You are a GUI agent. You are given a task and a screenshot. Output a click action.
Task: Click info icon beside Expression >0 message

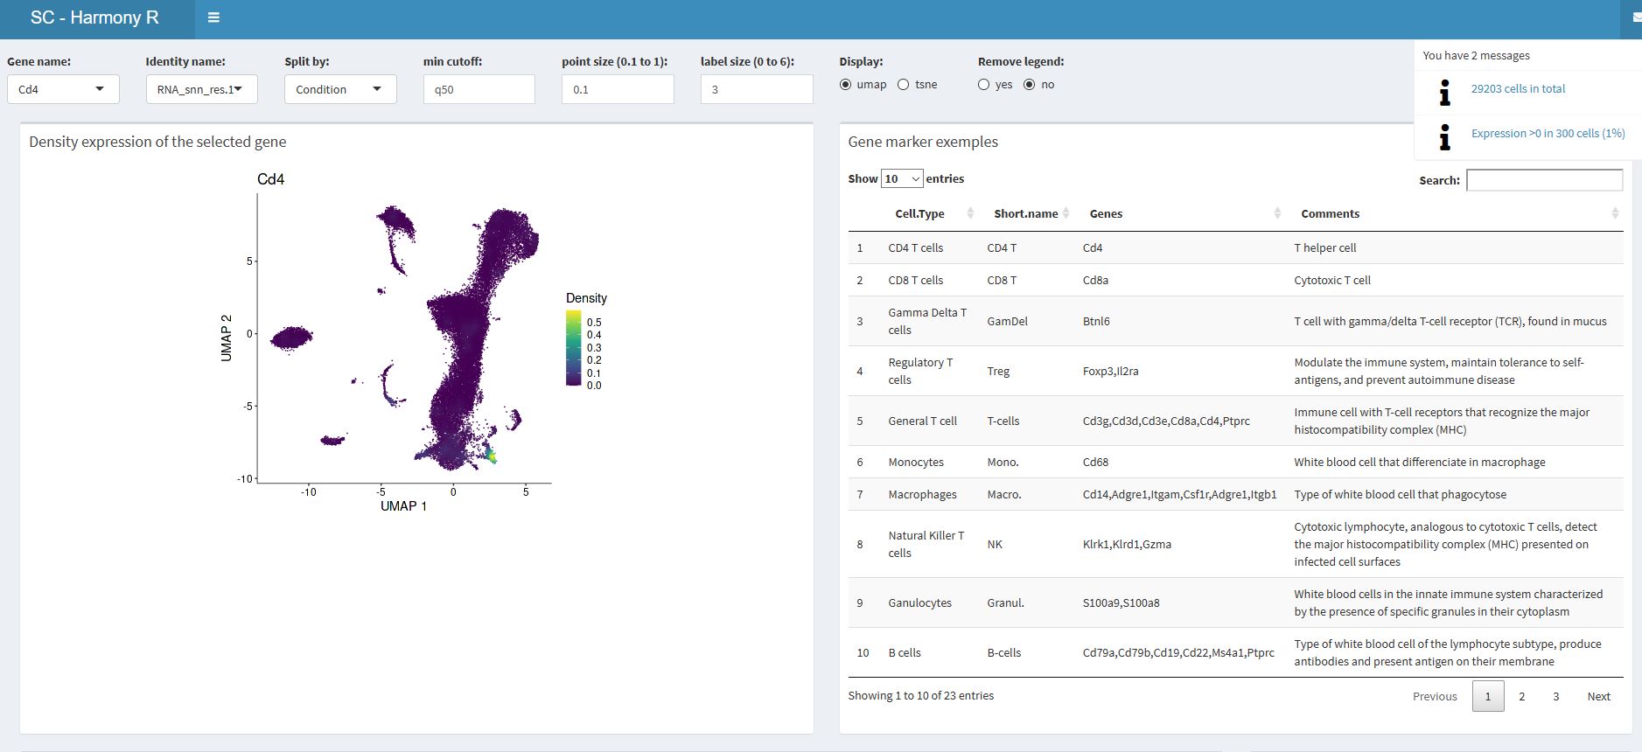[1444, 136]
